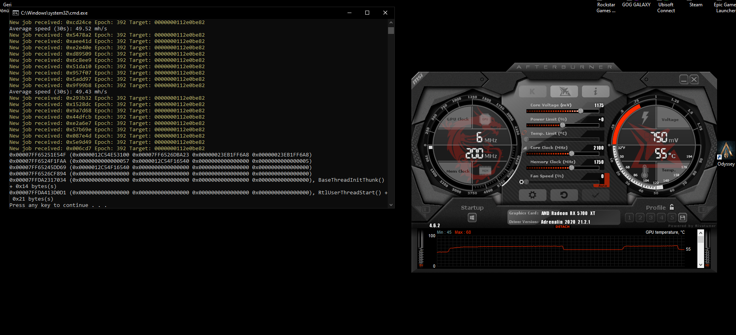Viewport: 736px width, 335px height.
Task: Toggle Auto fan speed mode
Action: pyautogui.click(x=603, y=186)
